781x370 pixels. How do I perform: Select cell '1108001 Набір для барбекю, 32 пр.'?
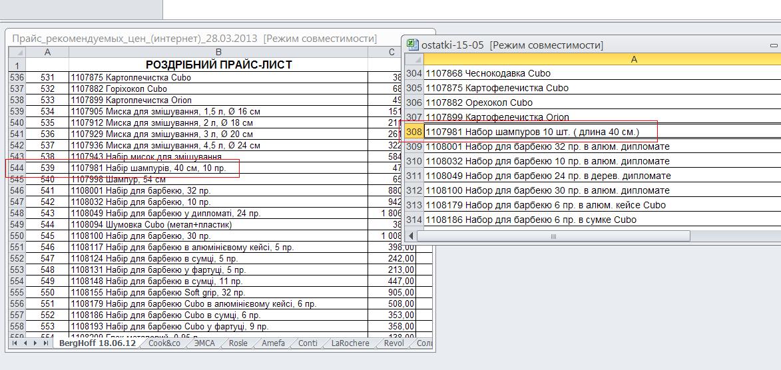click(x=218, y=191)
